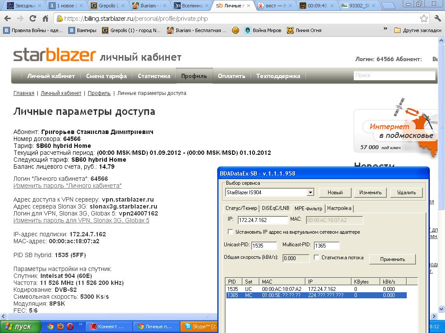445x333 pixels.
Task: Open the 'Вампиры' bookmark
Action: (82, 30)
